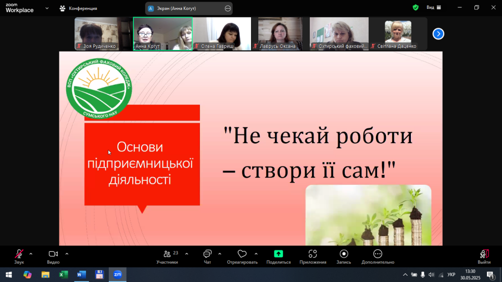Viewport: 502px width, 282px height.
Task: Click the Выйти leave meeting button
Action: coord(484,254)
